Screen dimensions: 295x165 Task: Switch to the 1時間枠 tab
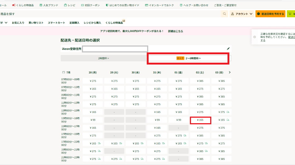click(x=103, y=58)
